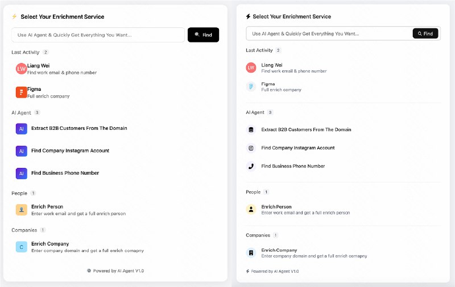Screen dimensions: 455x287
Task: Open Liang Wei activity entry in the right panel
Action: pyautogui.click(x=294, y=68)
